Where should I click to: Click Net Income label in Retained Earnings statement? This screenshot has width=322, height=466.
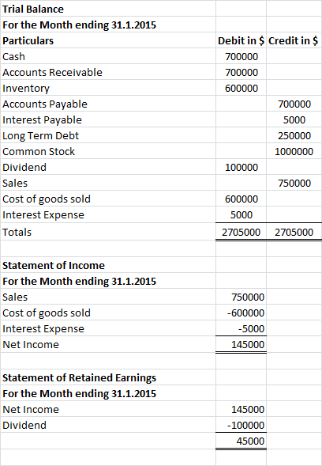click(31, 409)
